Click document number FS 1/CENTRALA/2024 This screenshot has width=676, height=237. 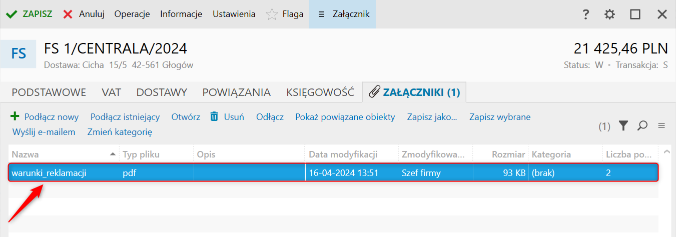pos(116,48)
